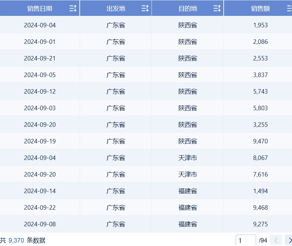Viewport: 292px width, 246px height.
Task: Sort by the 销售日期 column icon
Action: point(73,8)
